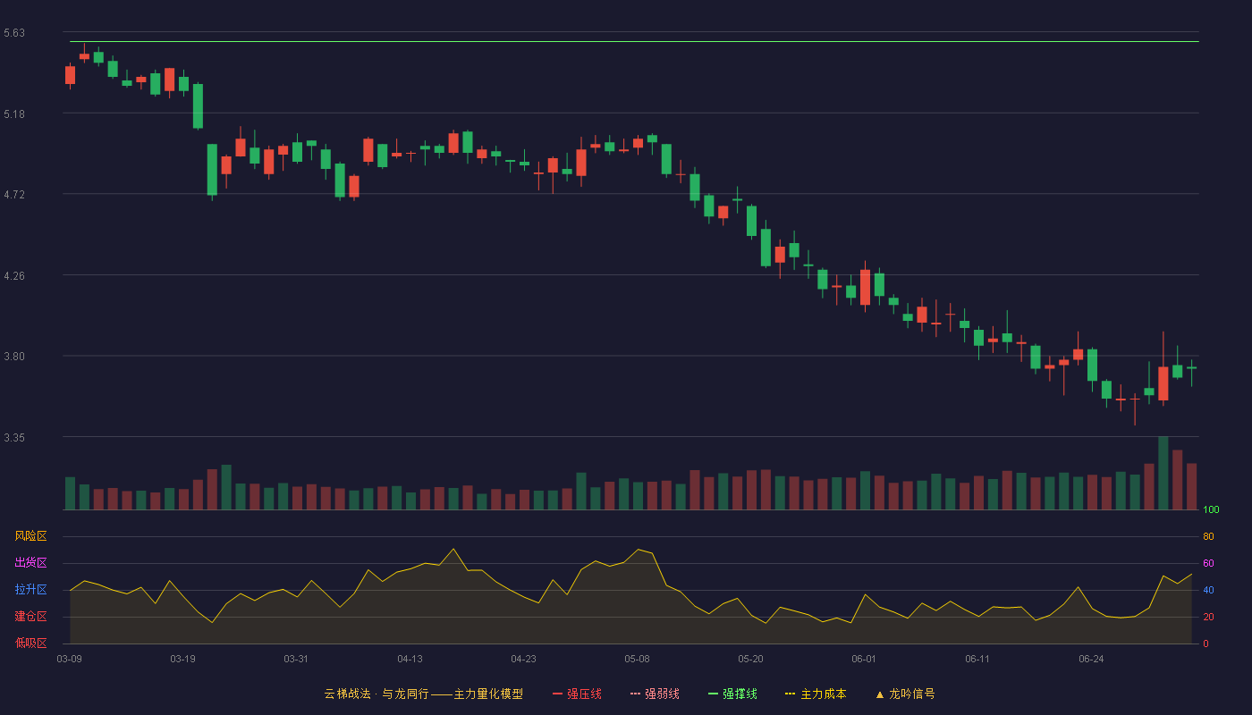1252x715 pixels.
Task: Click the green 100 indicator scale value
Action: [1211, 510]
